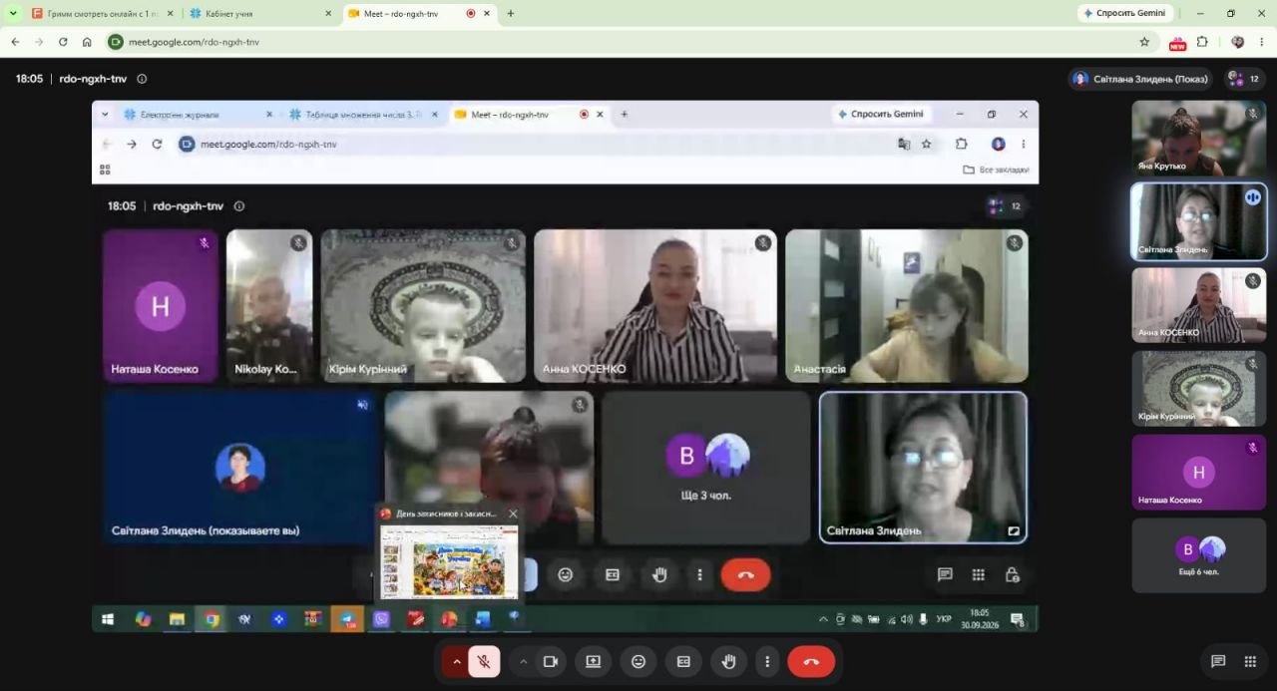Open a new browser tab
The height and width of the screenshot is (691, 1277).
pyautogui.click(x=511, y=13)
